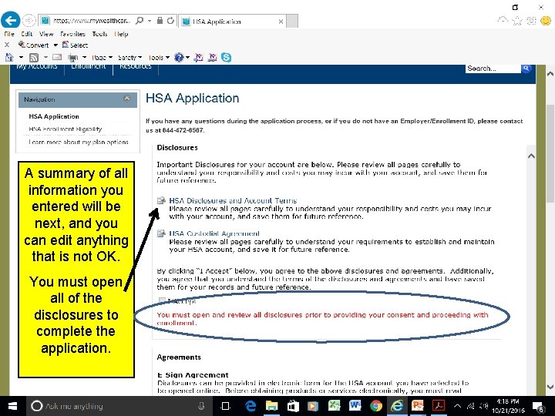This screenshot has height=416, width=555.
Task: Open the Windows Start button
Action: 13,406
